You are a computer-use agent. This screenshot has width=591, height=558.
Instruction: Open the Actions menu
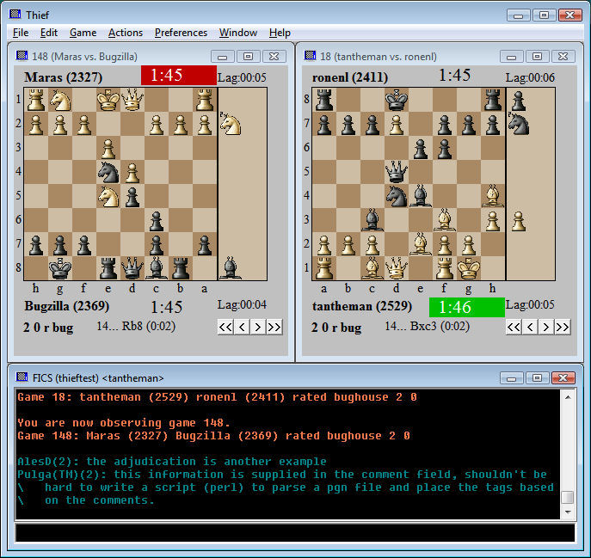(x=126, y=33)
